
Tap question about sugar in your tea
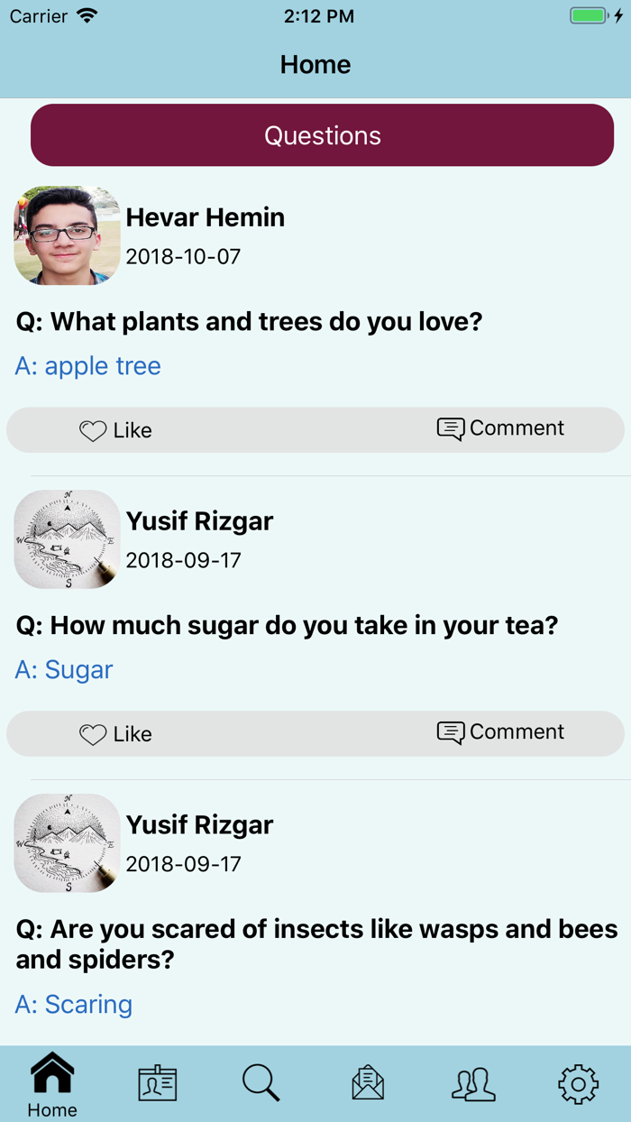pos(288,625)
